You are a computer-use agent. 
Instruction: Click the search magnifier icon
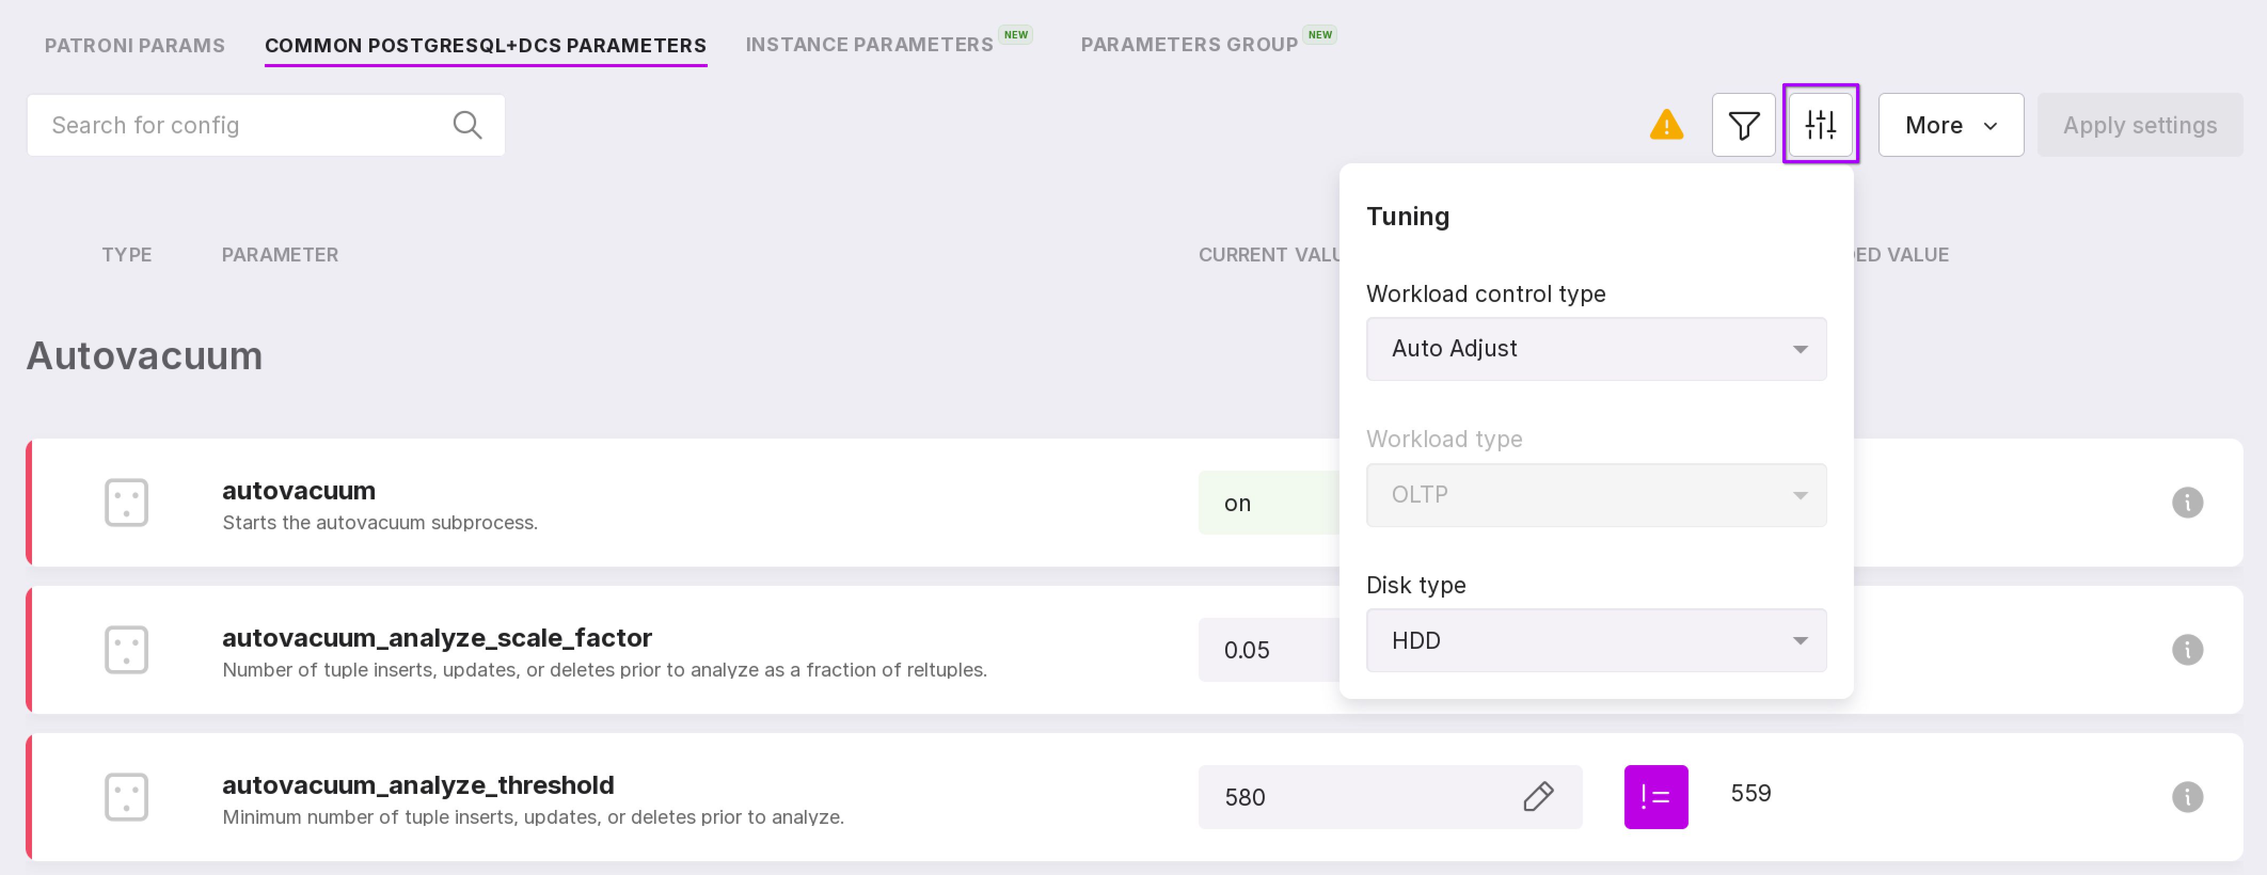coord(467,126)
